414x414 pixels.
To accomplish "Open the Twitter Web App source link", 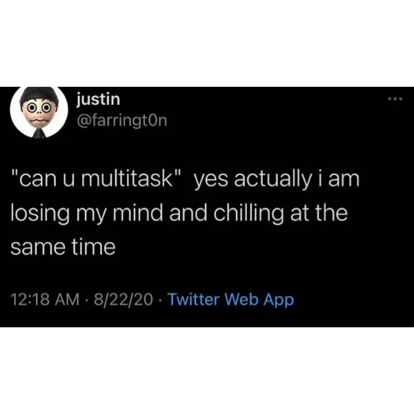I will pyautogui.click(x=231, y=299).
